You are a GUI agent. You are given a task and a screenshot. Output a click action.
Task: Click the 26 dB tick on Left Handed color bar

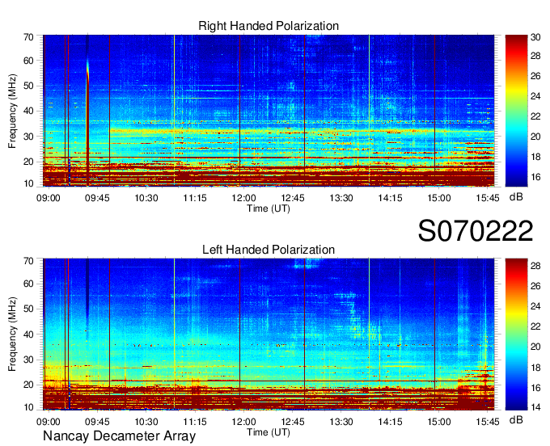point(535,286)
